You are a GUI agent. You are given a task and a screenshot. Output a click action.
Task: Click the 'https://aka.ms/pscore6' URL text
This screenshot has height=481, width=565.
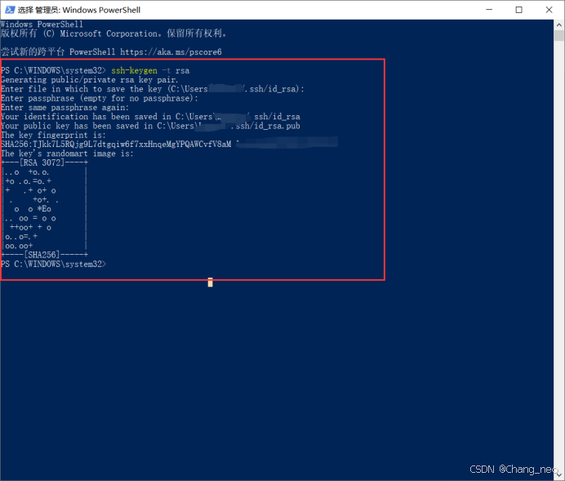pos(171,52)
